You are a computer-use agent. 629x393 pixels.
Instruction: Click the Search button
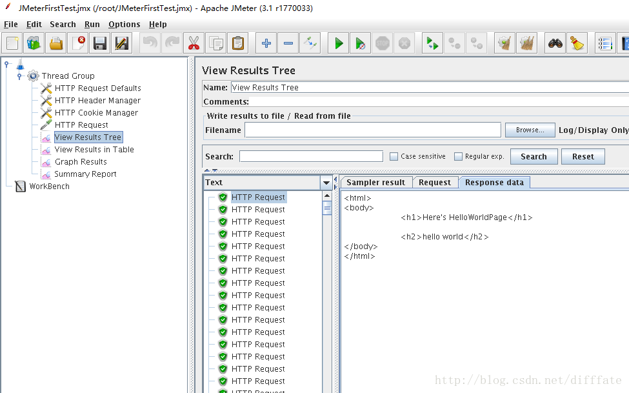click(534, 157)
